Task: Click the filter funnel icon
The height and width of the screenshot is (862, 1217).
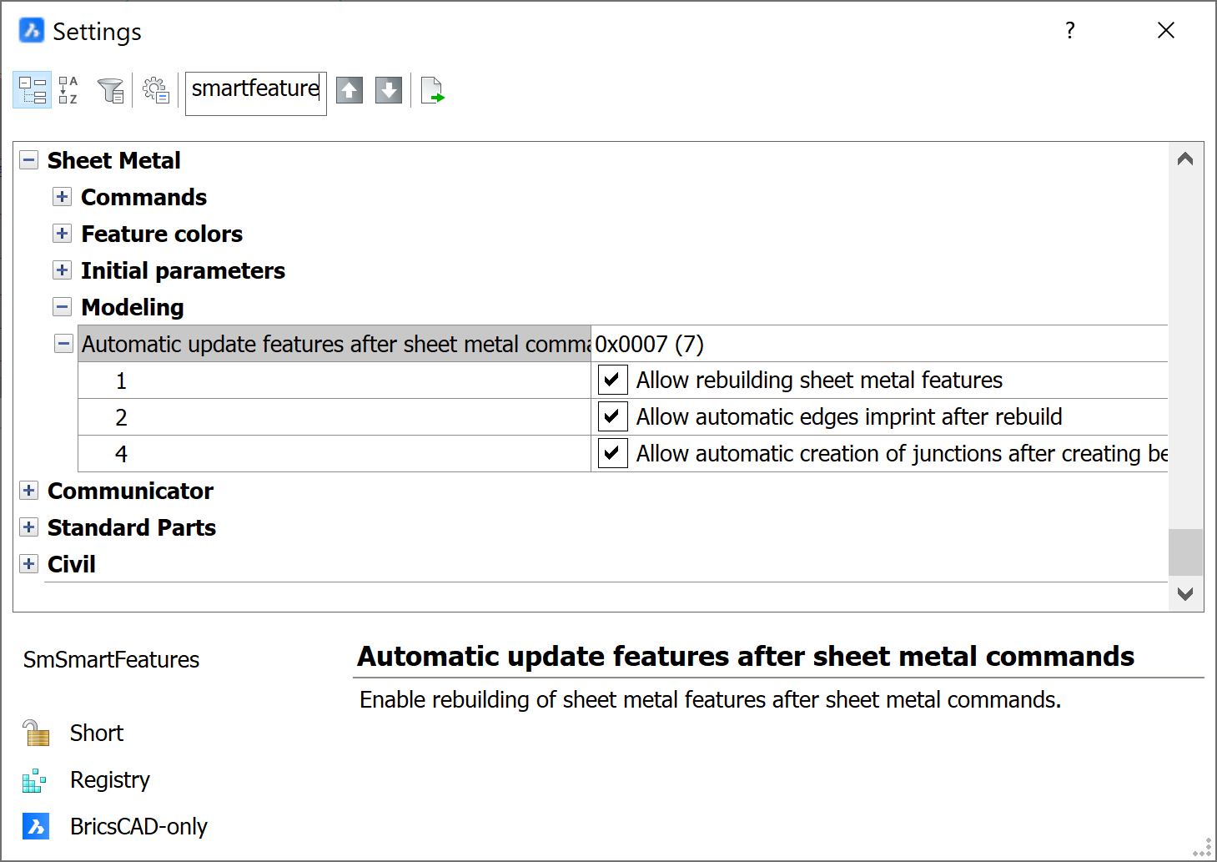Action: tap(110, 90)
